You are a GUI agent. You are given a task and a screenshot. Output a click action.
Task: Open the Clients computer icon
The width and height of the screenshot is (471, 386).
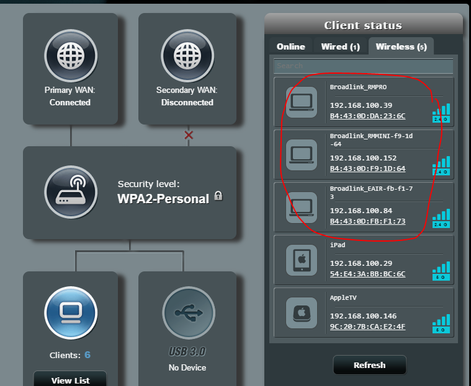(x=71, y=313)
